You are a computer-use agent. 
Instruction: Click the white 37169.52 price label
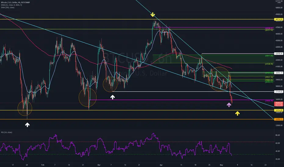[x=279, y=92]
